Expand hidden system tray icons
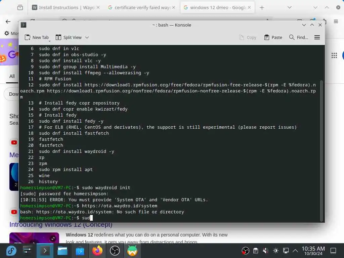This screenshot has width=344, height=258. coord(295,251)
